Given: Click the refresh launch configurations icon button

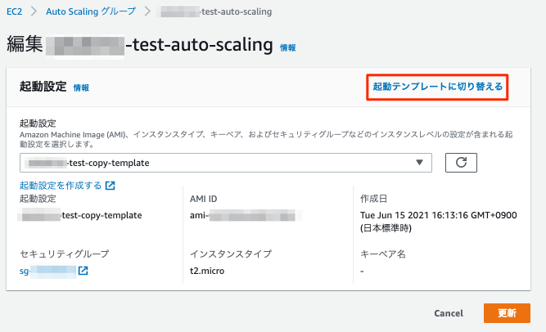Looking at the screenshot, I should pos(461,162).
